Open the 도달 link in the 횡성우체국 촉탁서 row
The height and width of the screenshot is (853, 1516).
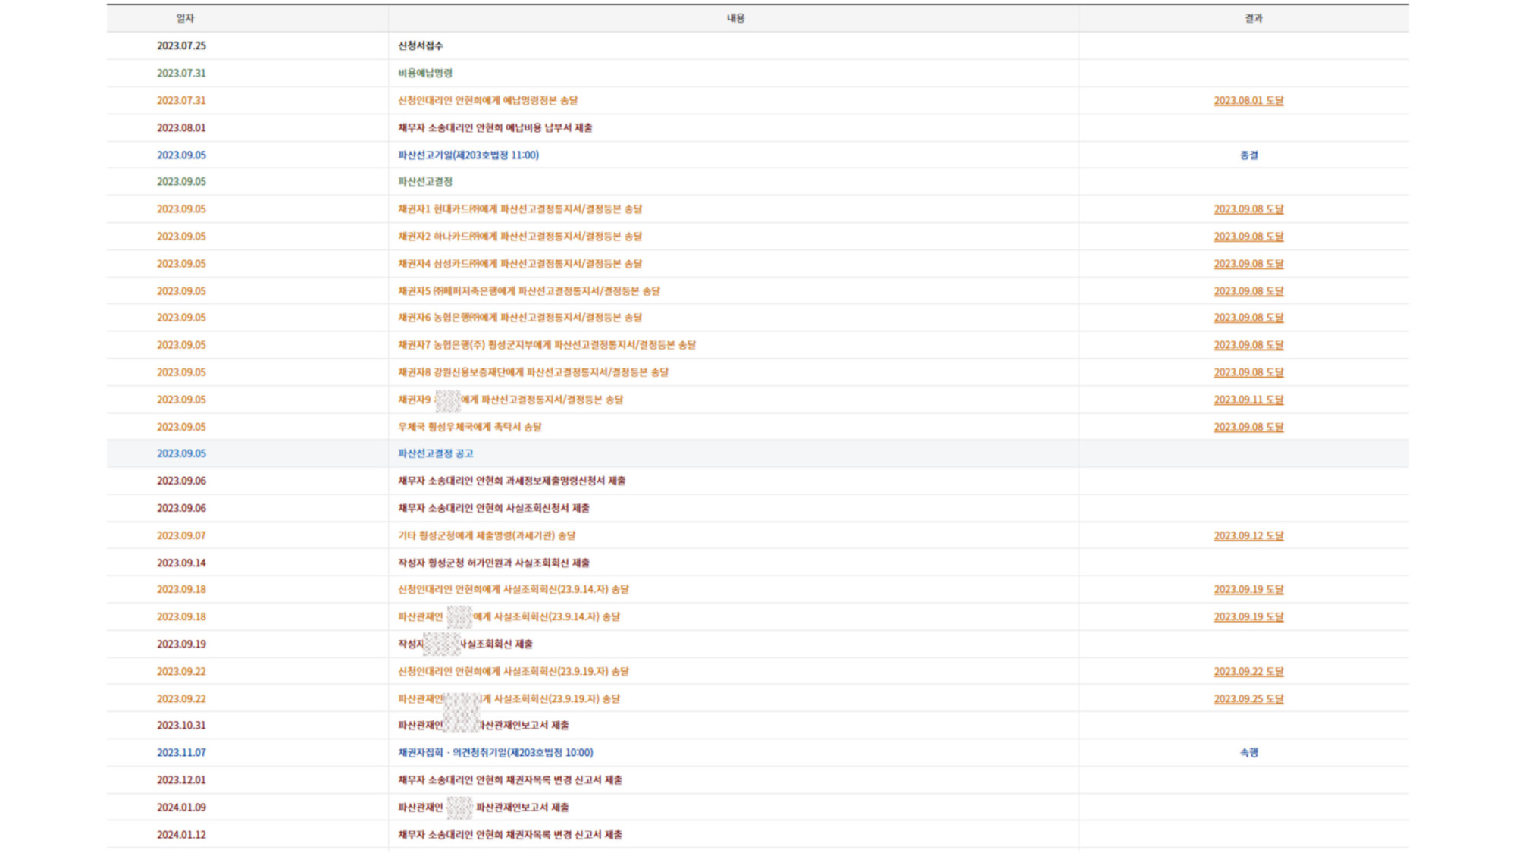pyautogui.click(x=1248, y=426)
